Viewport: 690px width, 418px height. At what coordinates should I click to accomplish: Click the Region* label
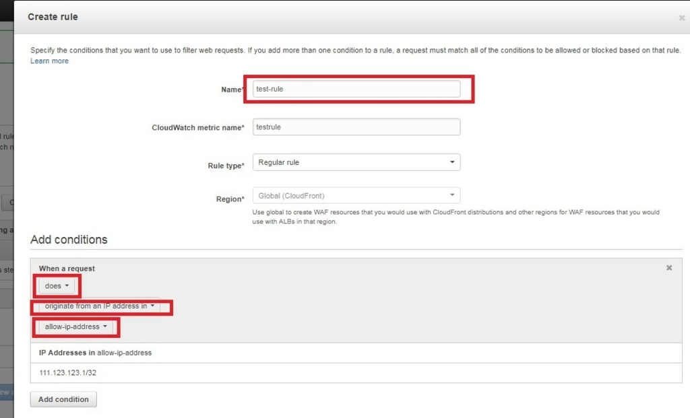229,199
